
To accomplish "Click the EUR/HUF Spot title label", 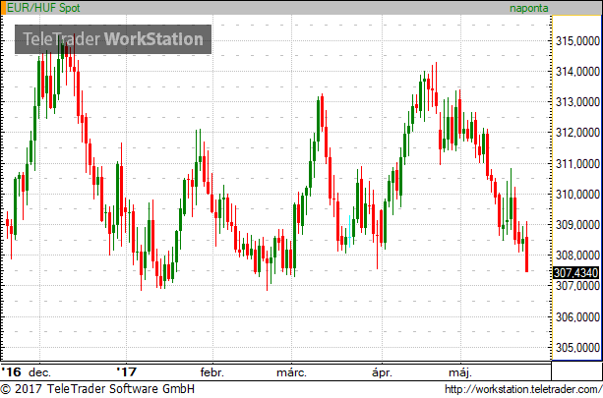I will click(43, 8).
